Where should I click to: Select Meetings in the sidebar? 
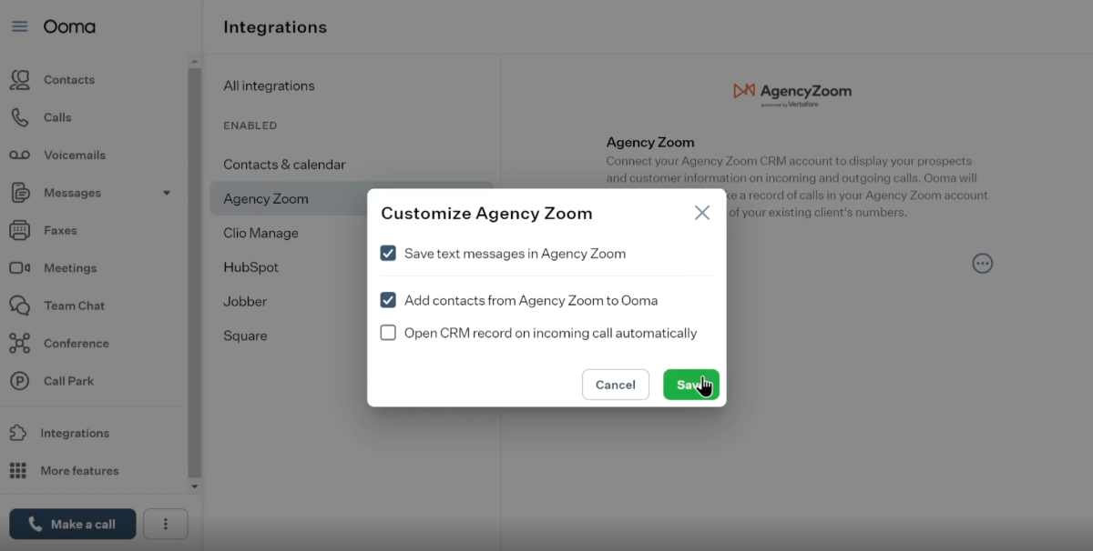(71, 267)
